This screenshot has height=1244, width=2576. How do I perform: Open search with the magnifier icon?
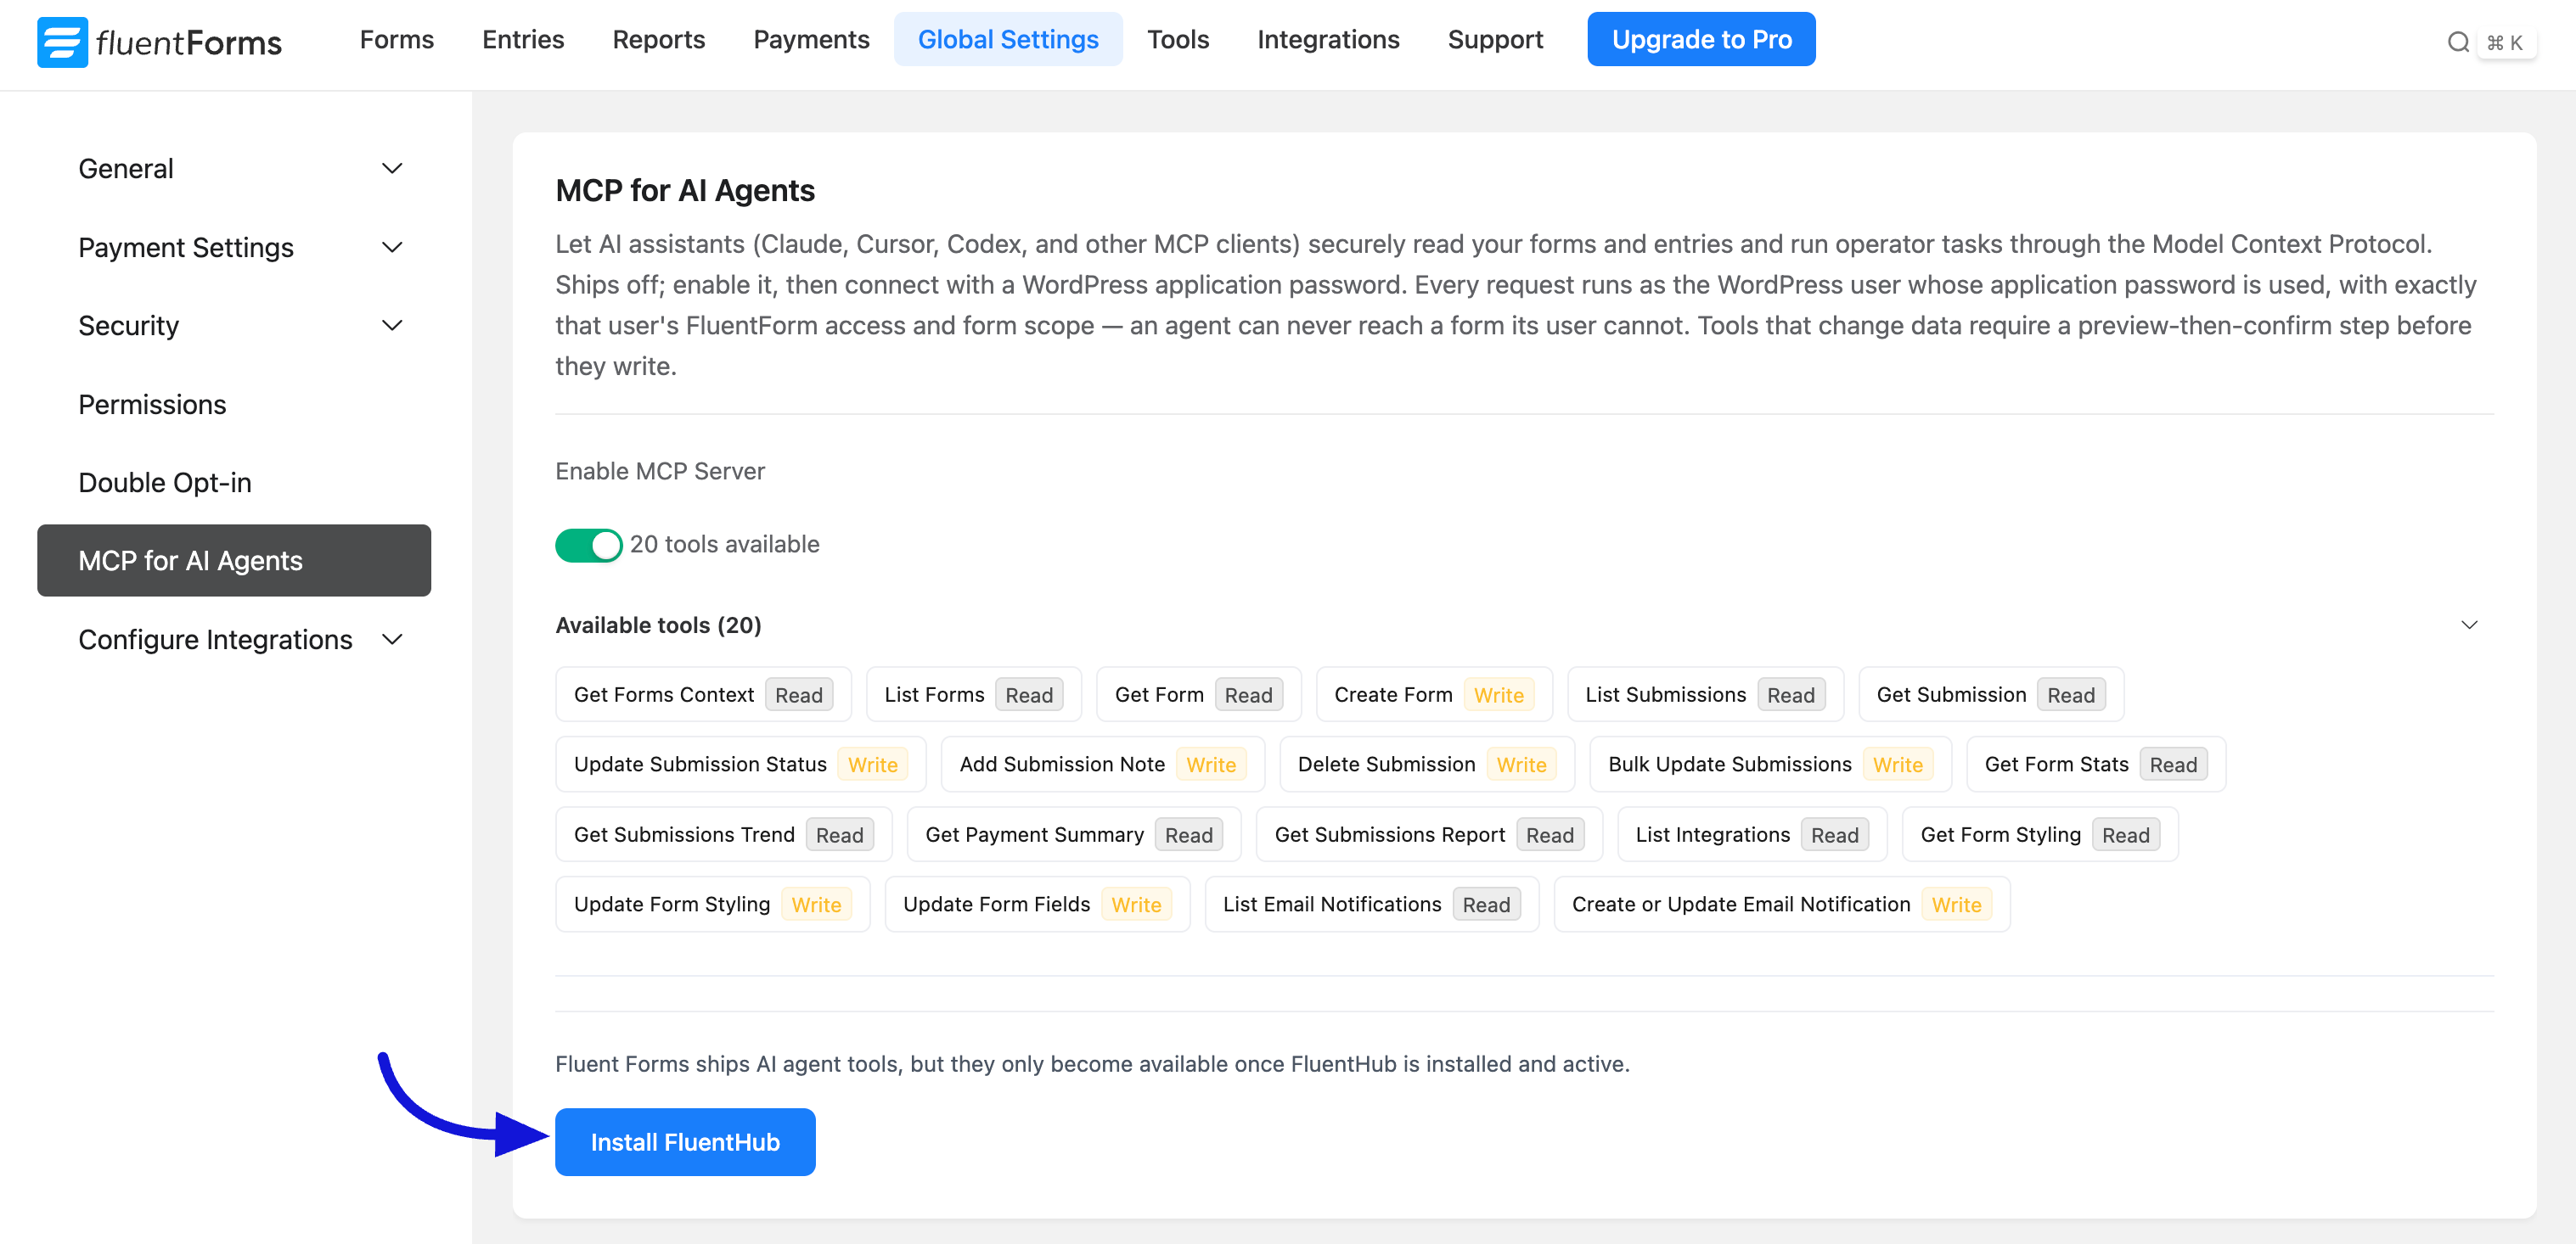click(2458, 42)
